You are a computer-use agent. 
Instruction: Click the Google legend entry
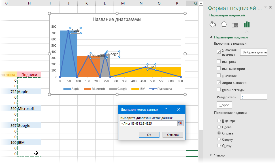click(118, 89)
